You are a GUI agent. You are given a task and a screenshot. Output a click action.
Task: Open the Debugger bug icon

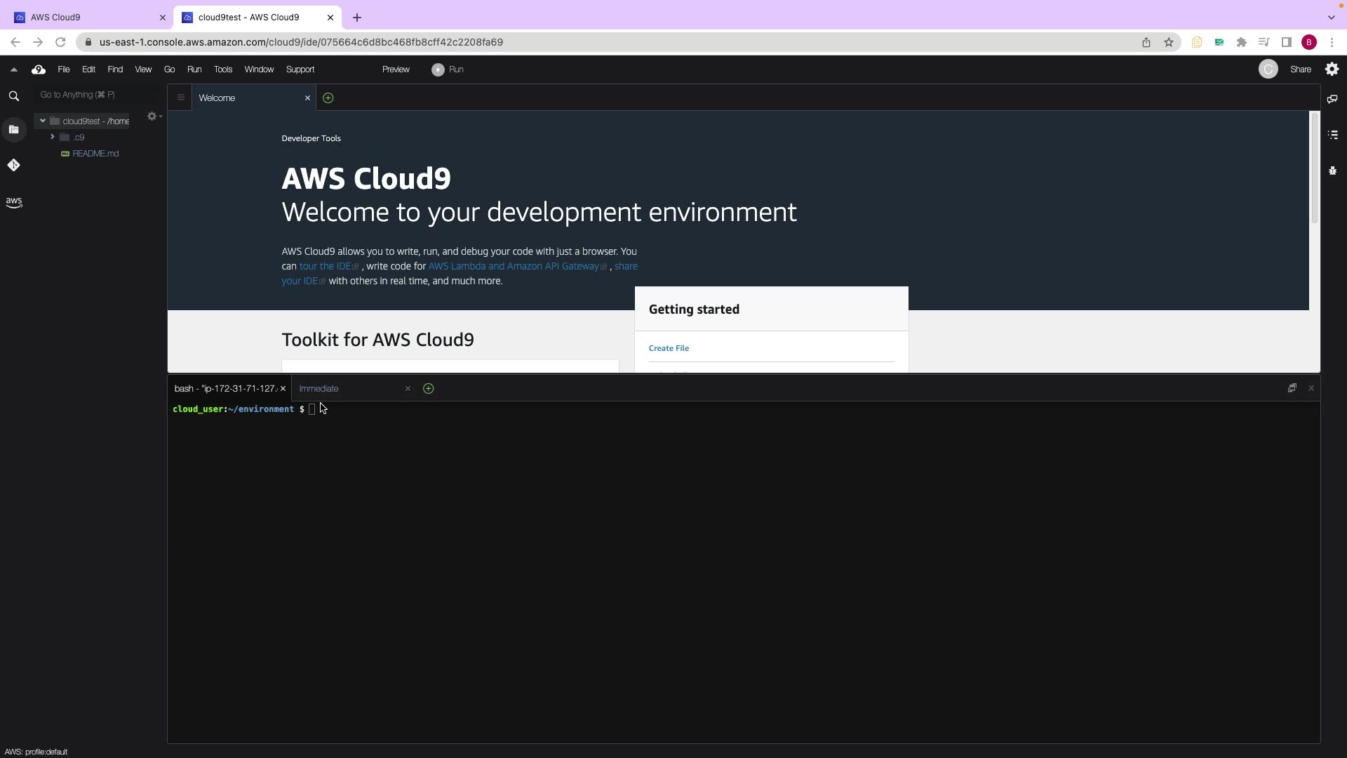pyautogui.click(x=1332, y=171)
